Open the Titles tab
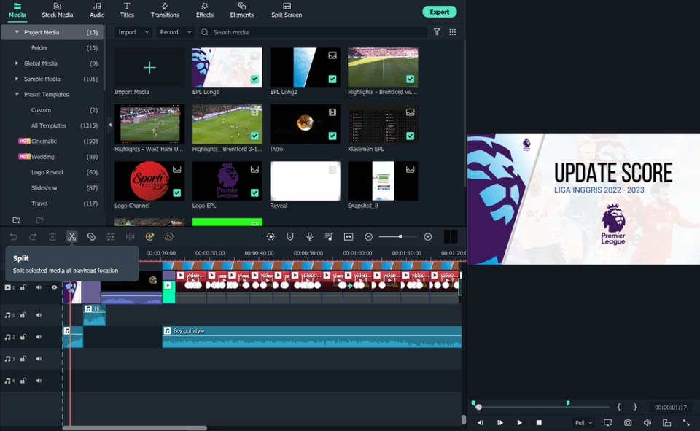The height and width of the screenshot is (431, 700). point(127,10)
